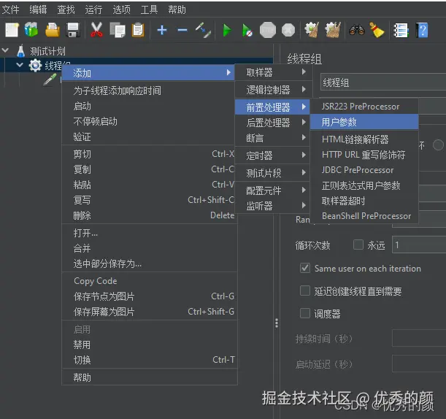Image resolution: width=446 pixels, height=419 pixels.
Task: Click the Paste clipboard icon
Action: click(138, 30)
